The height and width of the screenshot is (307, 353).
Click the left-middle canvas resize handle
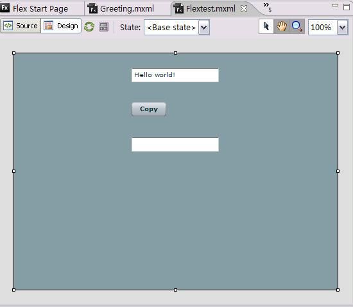[13, 171]
